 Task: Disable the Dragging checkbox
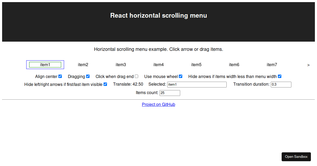(88, 76)
